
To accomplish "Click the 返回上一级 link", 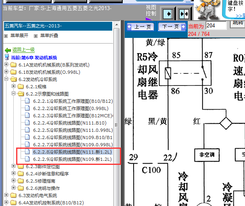I will point(23,50).
